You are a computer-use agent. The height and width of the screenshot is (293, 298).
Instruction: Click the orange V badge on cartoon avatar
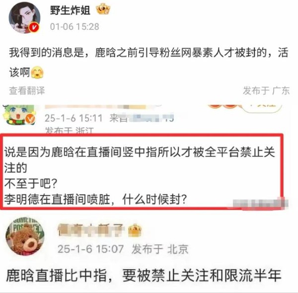pos(31,119)
